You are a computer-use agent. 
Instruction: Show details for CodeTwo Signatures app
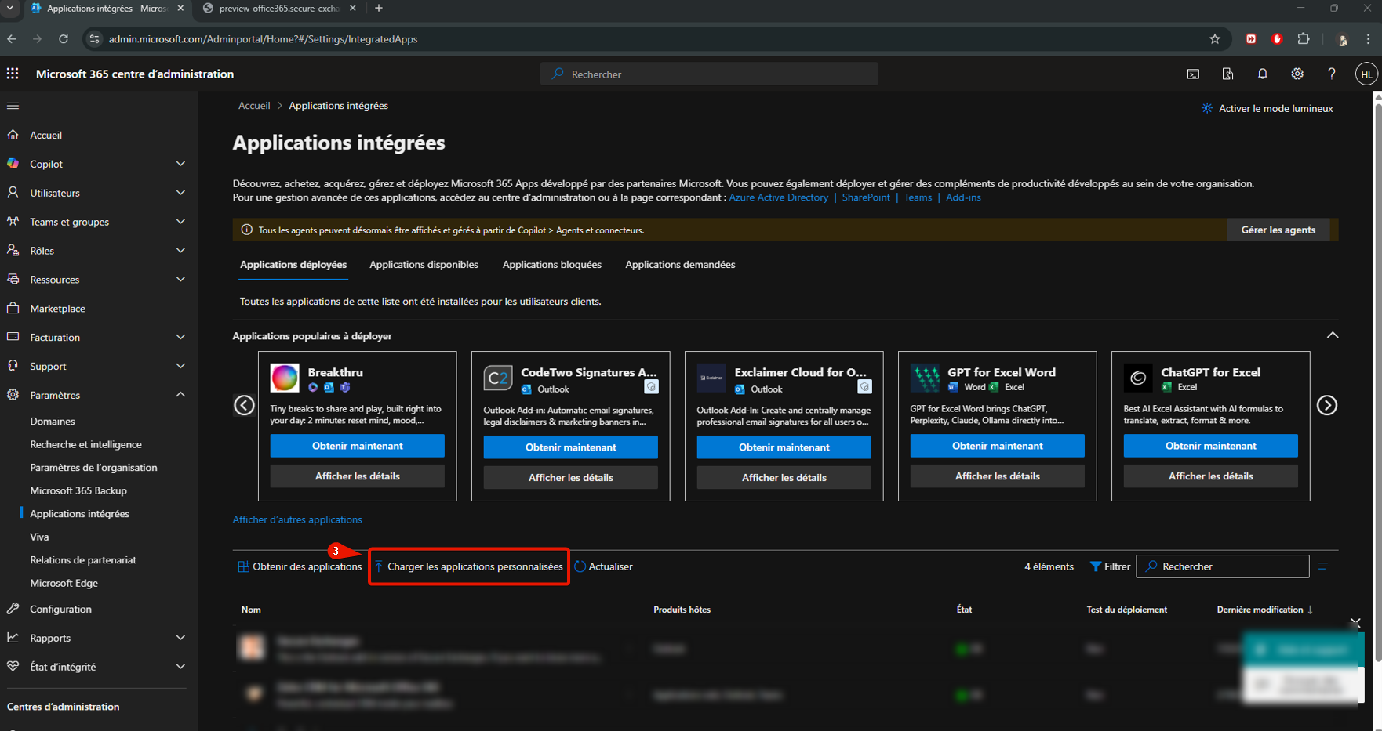[571, 477]
